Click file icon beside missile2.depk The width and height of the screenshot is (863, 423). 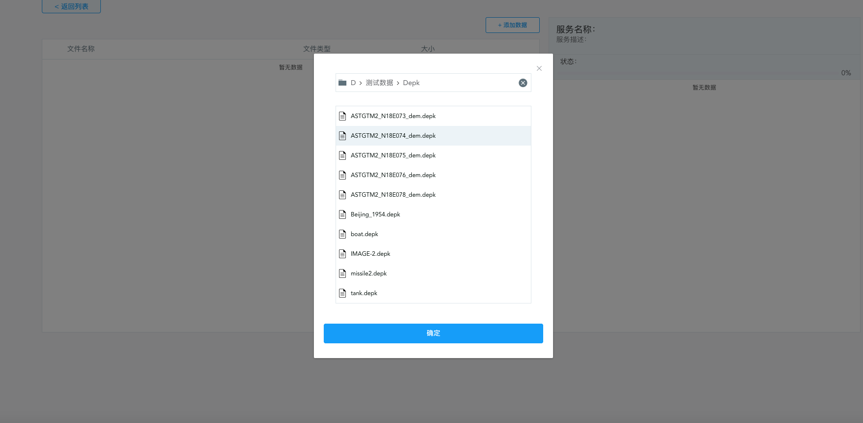tap(342, 273)
